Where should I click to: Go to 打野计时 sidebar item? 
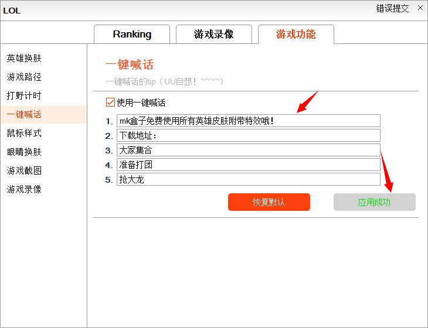pyautogui.click(x=24, y=96)
